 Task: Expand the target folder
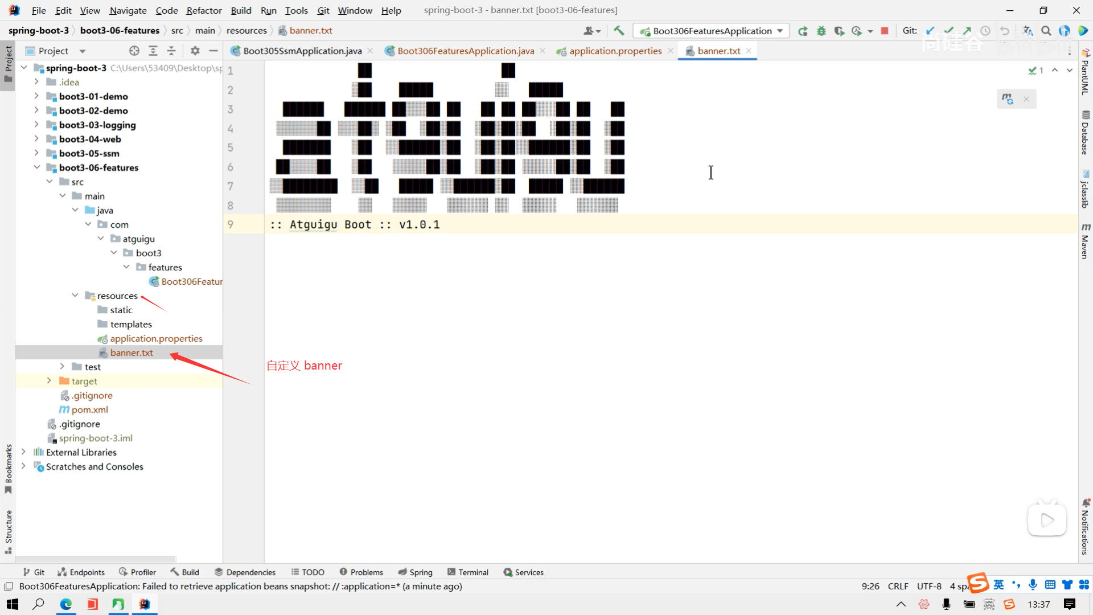pyautogui.click(x=49, y=381)
